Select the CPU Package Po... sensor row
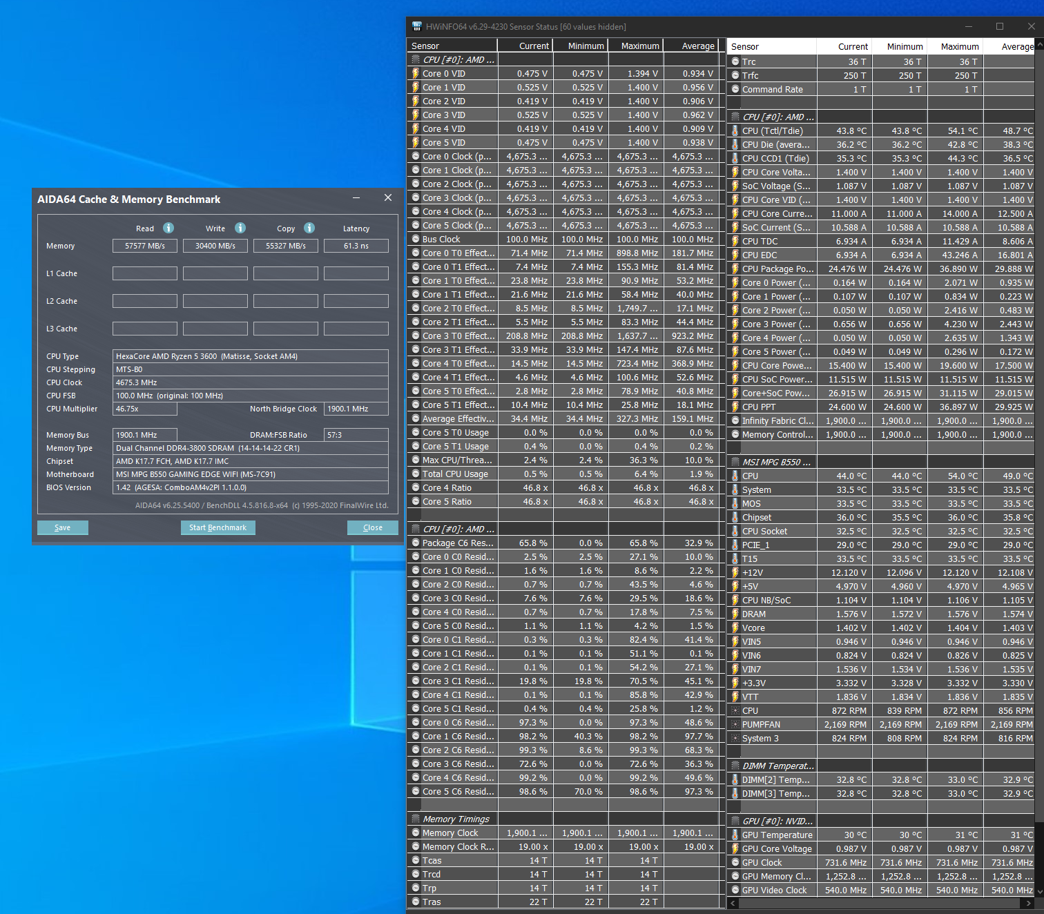The width and height of the screenshot is (1044, 914). click(882, 269)
